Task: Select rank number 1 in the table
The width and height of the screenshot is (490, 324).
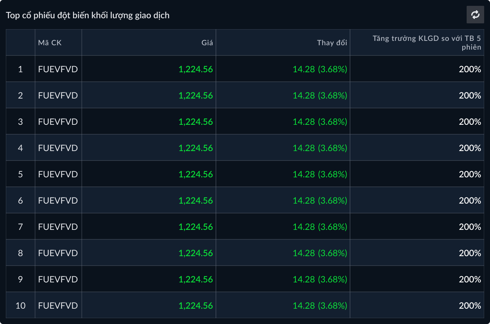Action: (x=20, y=69)
